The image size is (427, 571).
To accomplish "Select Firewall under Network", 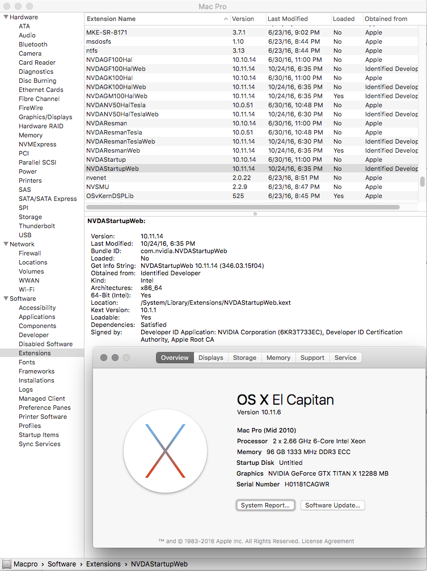I will 30,253.
